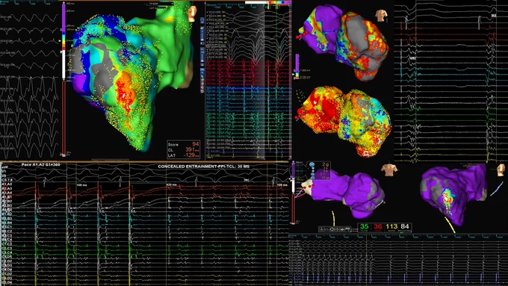Click the colored ablation lesion cluster on the purple ventricle map
The image size is (508, 286).
449,202
